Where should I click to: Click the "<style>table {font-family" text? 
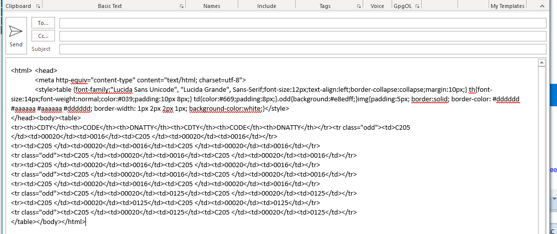[x=72, y=89]
